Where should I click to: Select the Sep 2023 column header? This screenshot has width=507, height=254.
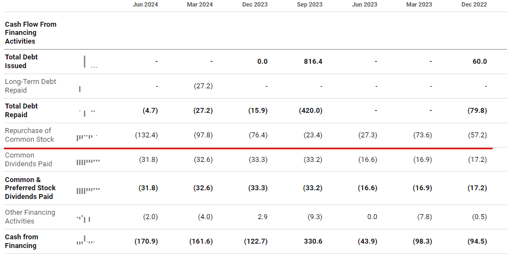tap(309, 5)
